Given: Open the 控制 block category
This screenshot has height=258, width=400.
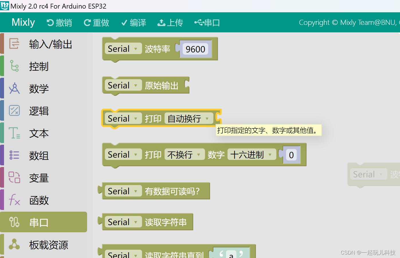Looking at the screenshot, I should click(44, 66).
